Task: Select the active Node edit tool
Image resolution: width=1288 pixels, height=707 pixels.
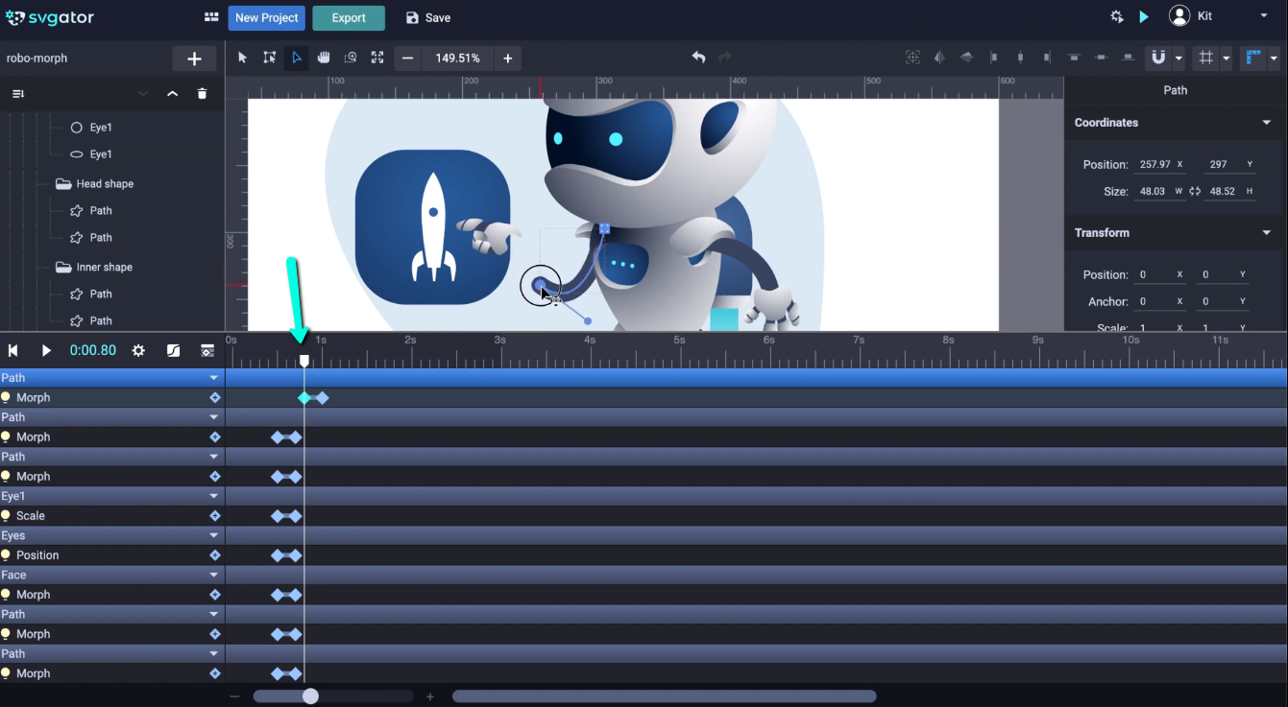Action: point(296,58)
